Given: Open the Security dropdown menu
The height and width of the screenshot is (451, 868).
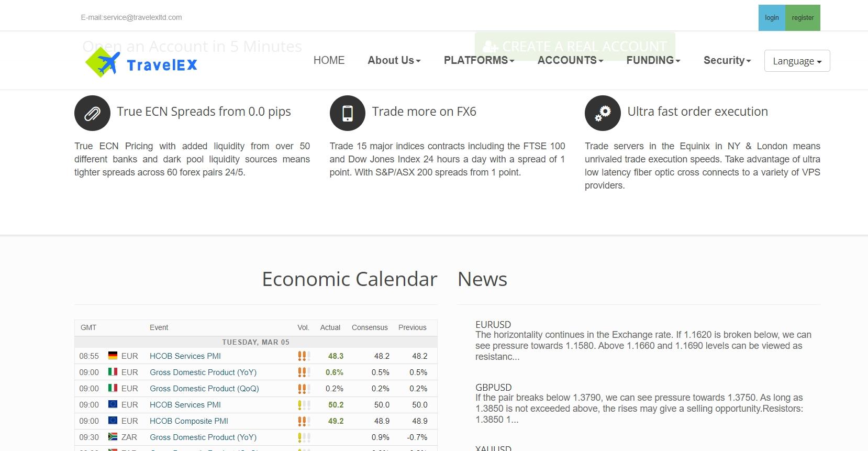Looking at the screenshot, I should pyautogui.click(x=727, y=60).
